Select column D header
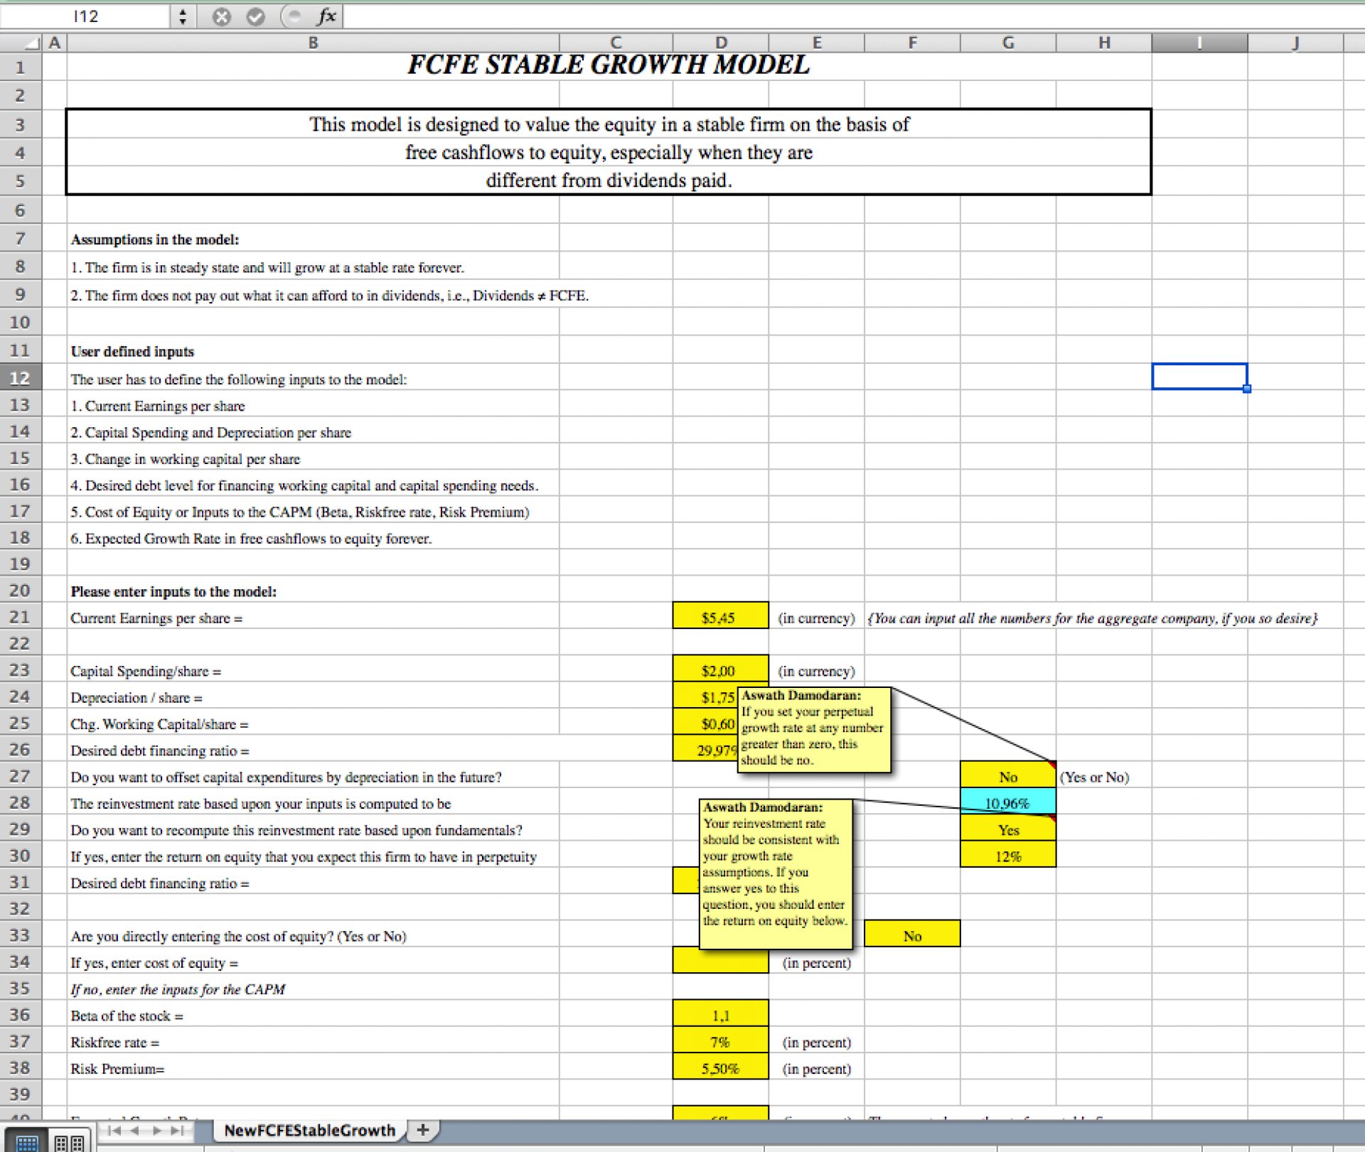The image size is (1365, 1152). point(721,43)
